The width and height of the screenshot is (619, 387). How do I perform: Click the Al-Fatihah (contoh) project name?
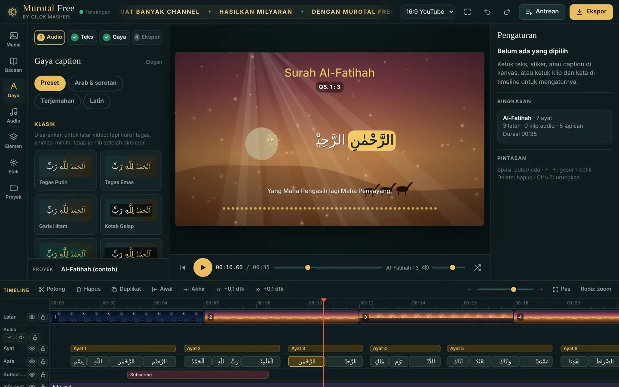pyautogui.click(x=89, y=269)
